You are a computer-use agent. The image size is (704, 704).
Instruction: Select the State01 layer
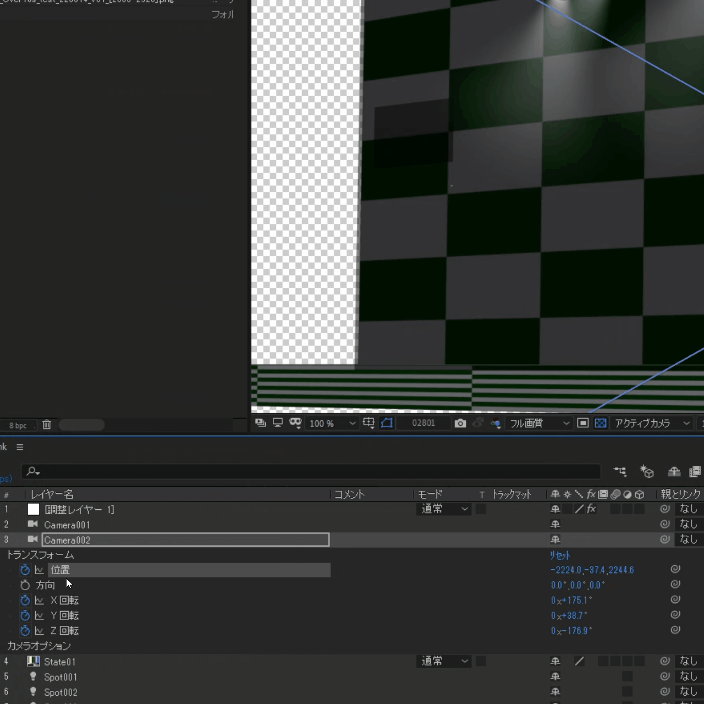[x=59, y=662]
